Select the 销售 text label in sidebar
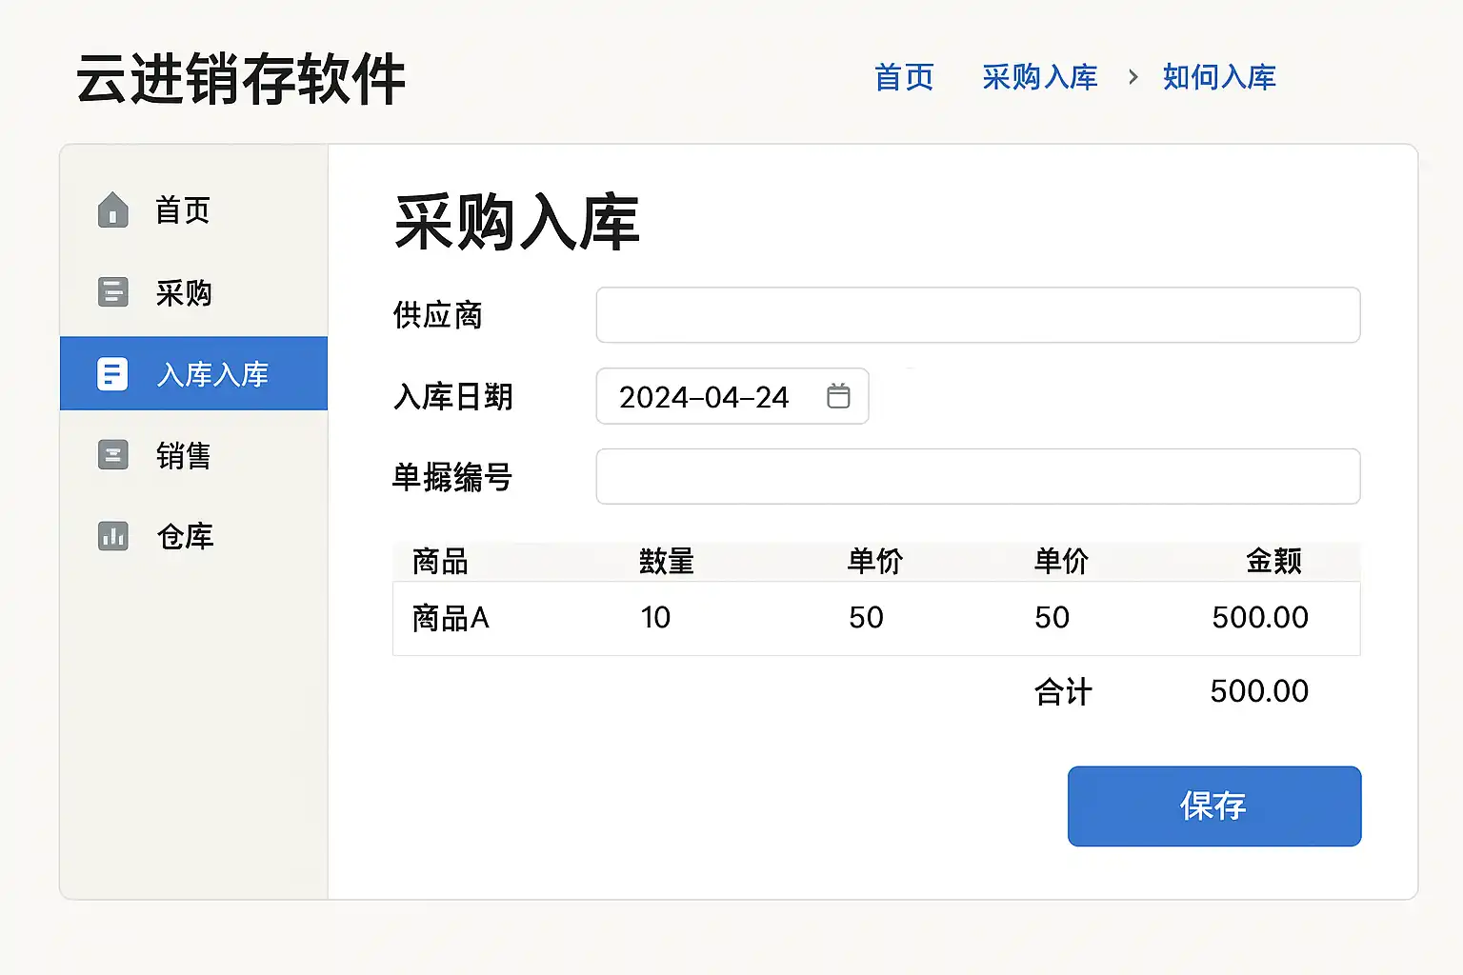The image size is (1463, 975). click(183, 456)
